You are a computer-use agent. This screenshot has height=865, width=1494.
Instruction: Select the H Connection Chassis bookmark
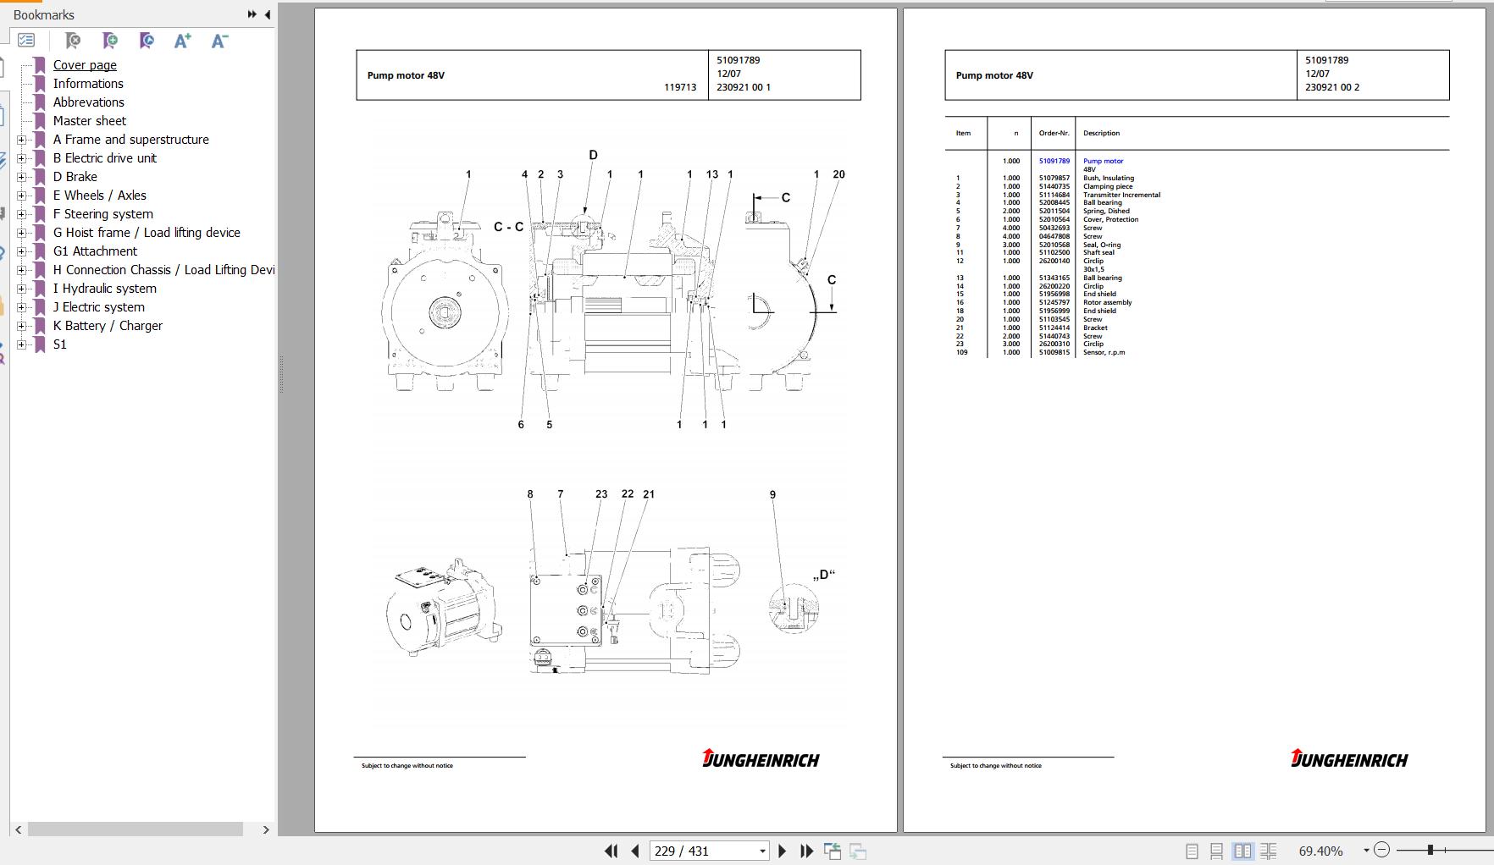click(163, 270)
